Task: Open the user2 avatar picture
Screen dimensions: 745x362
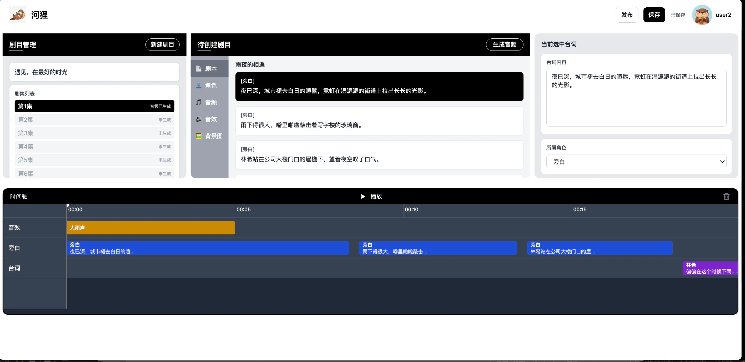Action: point(702,15)
